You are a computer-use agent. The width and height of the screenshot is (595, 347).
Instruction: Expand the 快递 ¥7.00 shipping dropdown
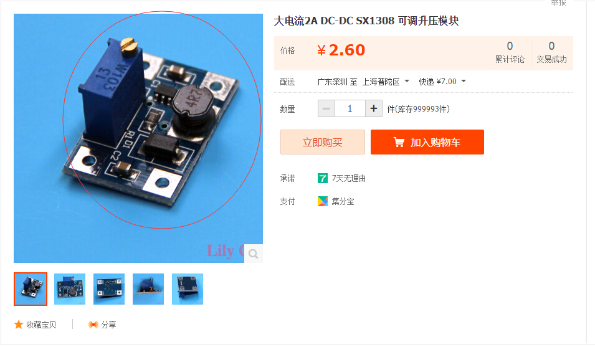(442, 82)
